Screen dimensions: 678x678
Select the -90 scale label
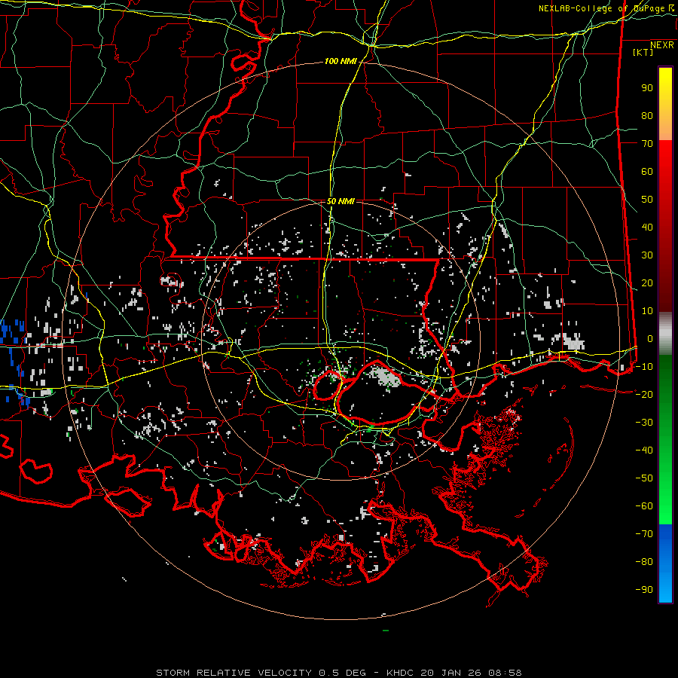coord(644,590)
